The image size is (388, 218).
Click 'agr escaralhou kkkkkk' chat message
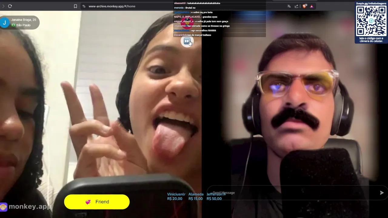[195, 31]
